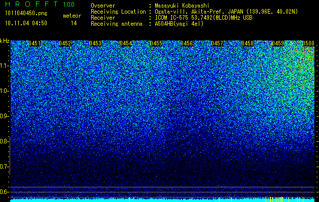The height and width of the screenshot is (202, 319).
Task: Click the 0451 time marker
Action: pyautogui.click(x=34, y=43)
